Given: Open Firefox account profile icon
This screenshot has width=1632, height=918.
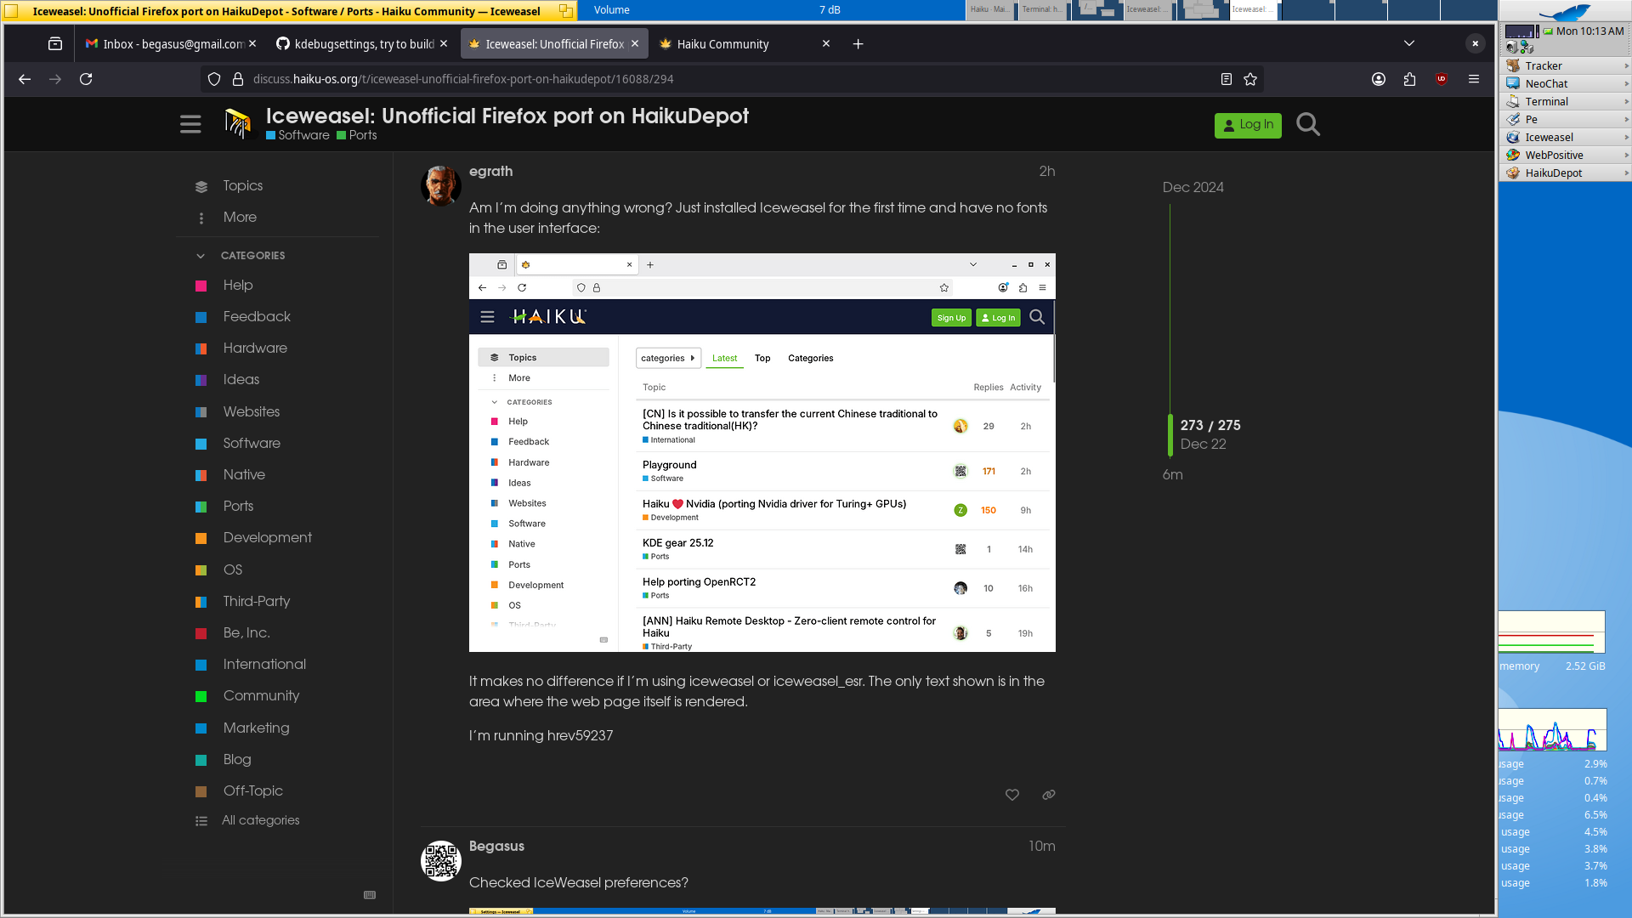Looking at the screenshot, I should tap(1379, 79).
